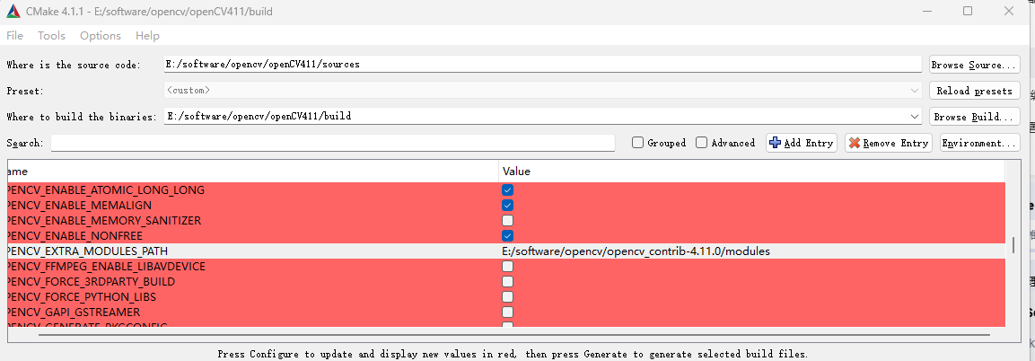1035x361 pixels.
Task: Enable the Advanced checkbox
Action: click(702, 143)
